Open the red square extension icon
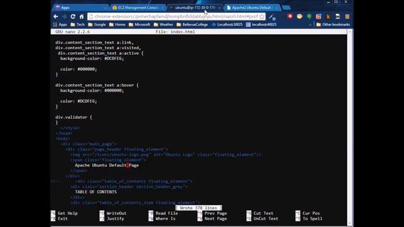 click(318, 16)
